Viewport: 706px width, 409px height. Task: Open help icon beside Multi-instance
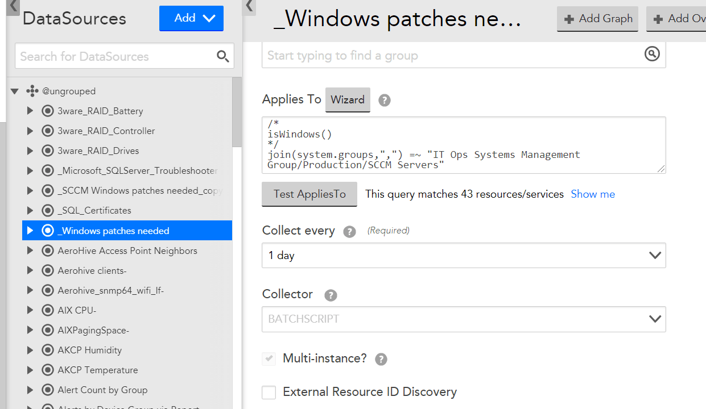pyautogui.click(x=381, y=360)
